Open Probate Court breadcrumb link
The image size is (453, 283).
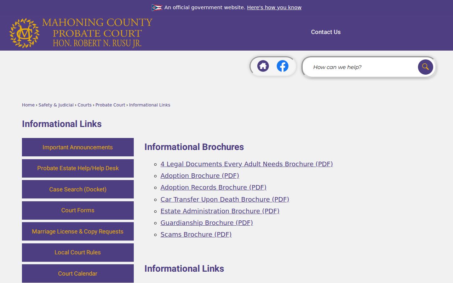pyautogui.click(x=110, y=105)
